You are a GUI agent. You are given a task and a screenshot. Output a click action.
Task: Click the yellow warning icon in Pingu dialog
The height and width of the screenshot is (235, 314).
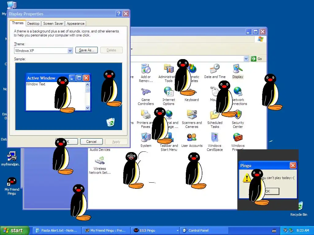247,178
